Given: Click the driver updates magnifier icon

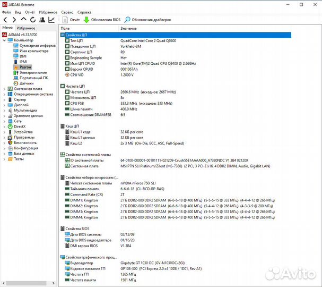Looking at the screenshot, I should [x=127, y=20].
